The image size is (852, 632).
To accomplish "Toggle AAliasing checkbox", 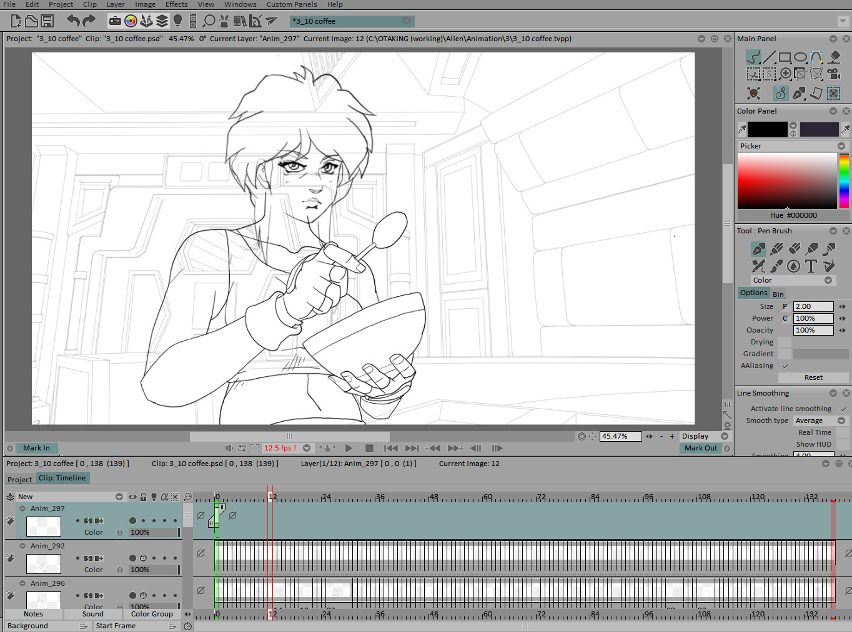I will [785, 366].
